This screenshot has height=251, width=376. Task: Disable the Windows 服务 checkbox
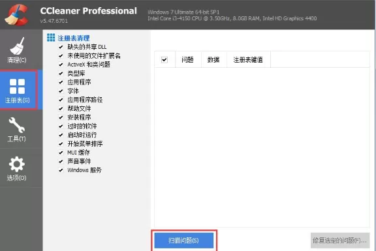61,170
